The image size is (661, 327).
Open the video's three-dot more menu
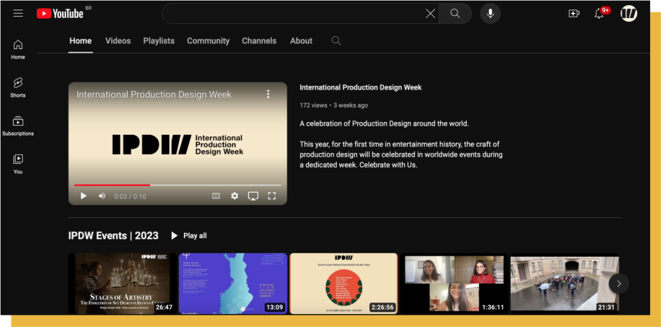click(269, 94)
